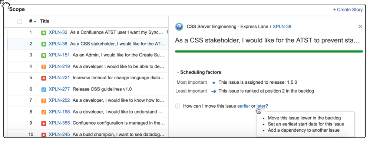Select the XPLN-202 row in the list
The height and width of the screenshot is (142, 370).
click(87, 100)
